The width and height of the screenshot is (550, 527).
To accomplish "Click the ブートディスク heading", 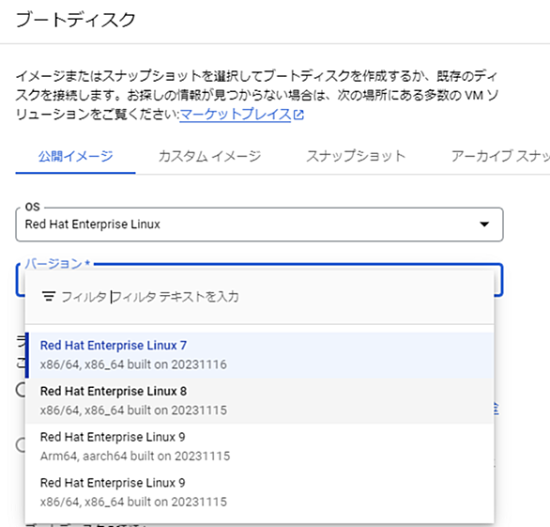I will click(76, 20).
